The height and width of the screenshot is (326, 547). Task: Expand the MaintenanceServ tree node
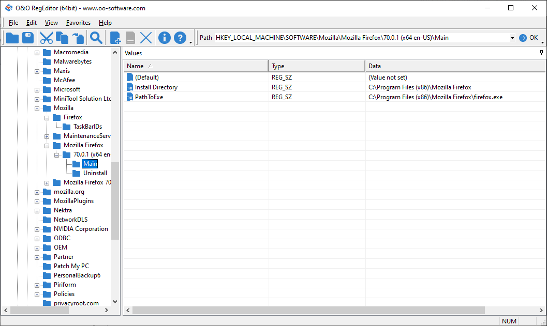47,136
